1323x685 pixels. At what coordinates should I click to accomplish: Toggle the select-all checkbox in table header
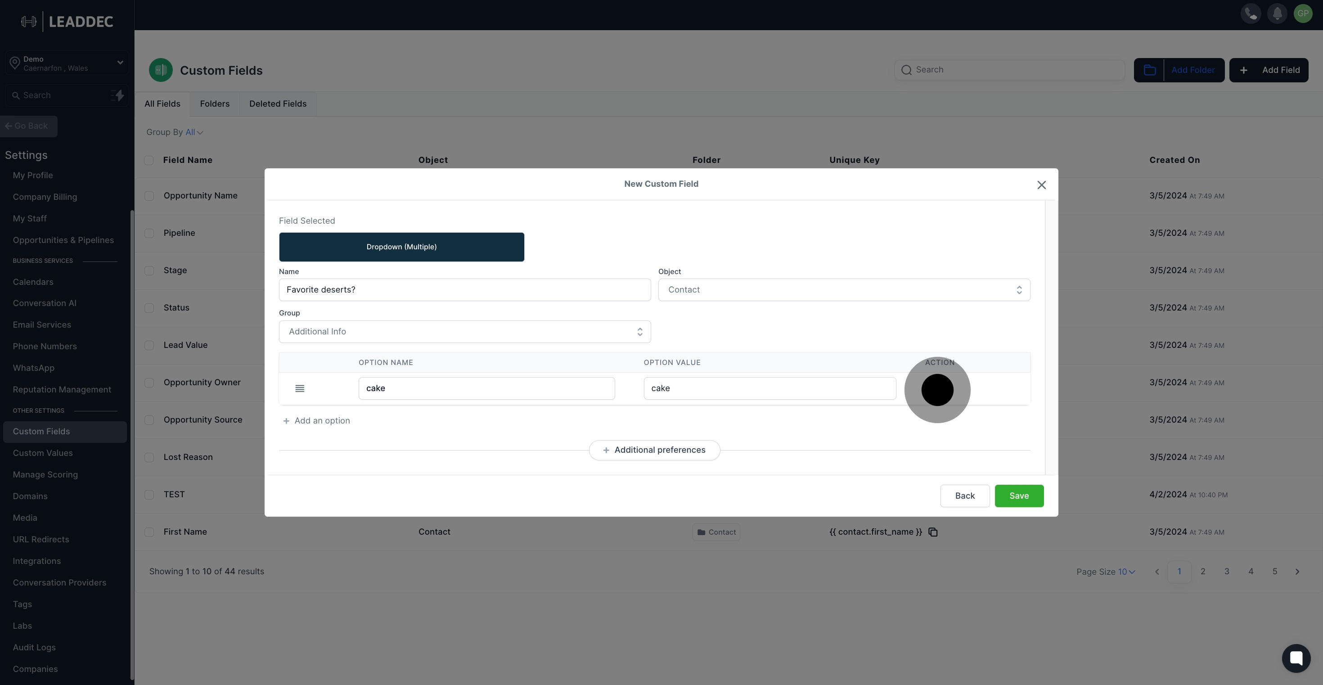(x=149, y=160)
